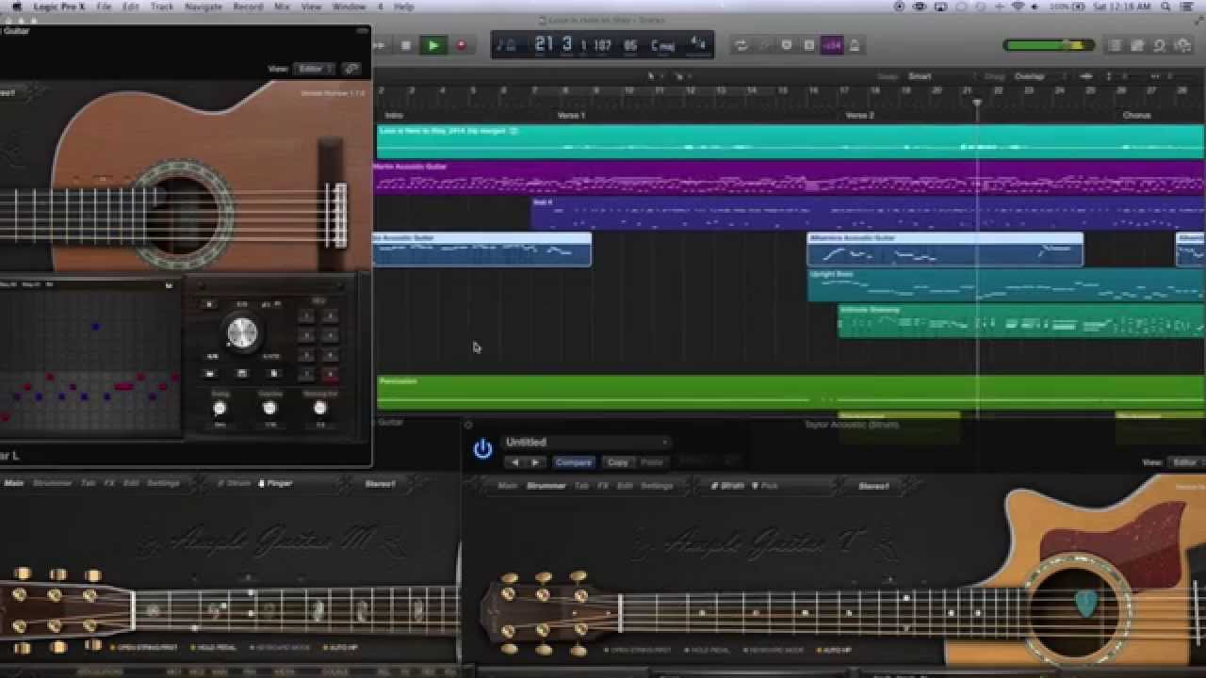Image resolution: width=1206 pixels, height=678 pixels.
Task: Open Stereo1 output selector in Ample Guitar T
Action: [x=874, y=486]
